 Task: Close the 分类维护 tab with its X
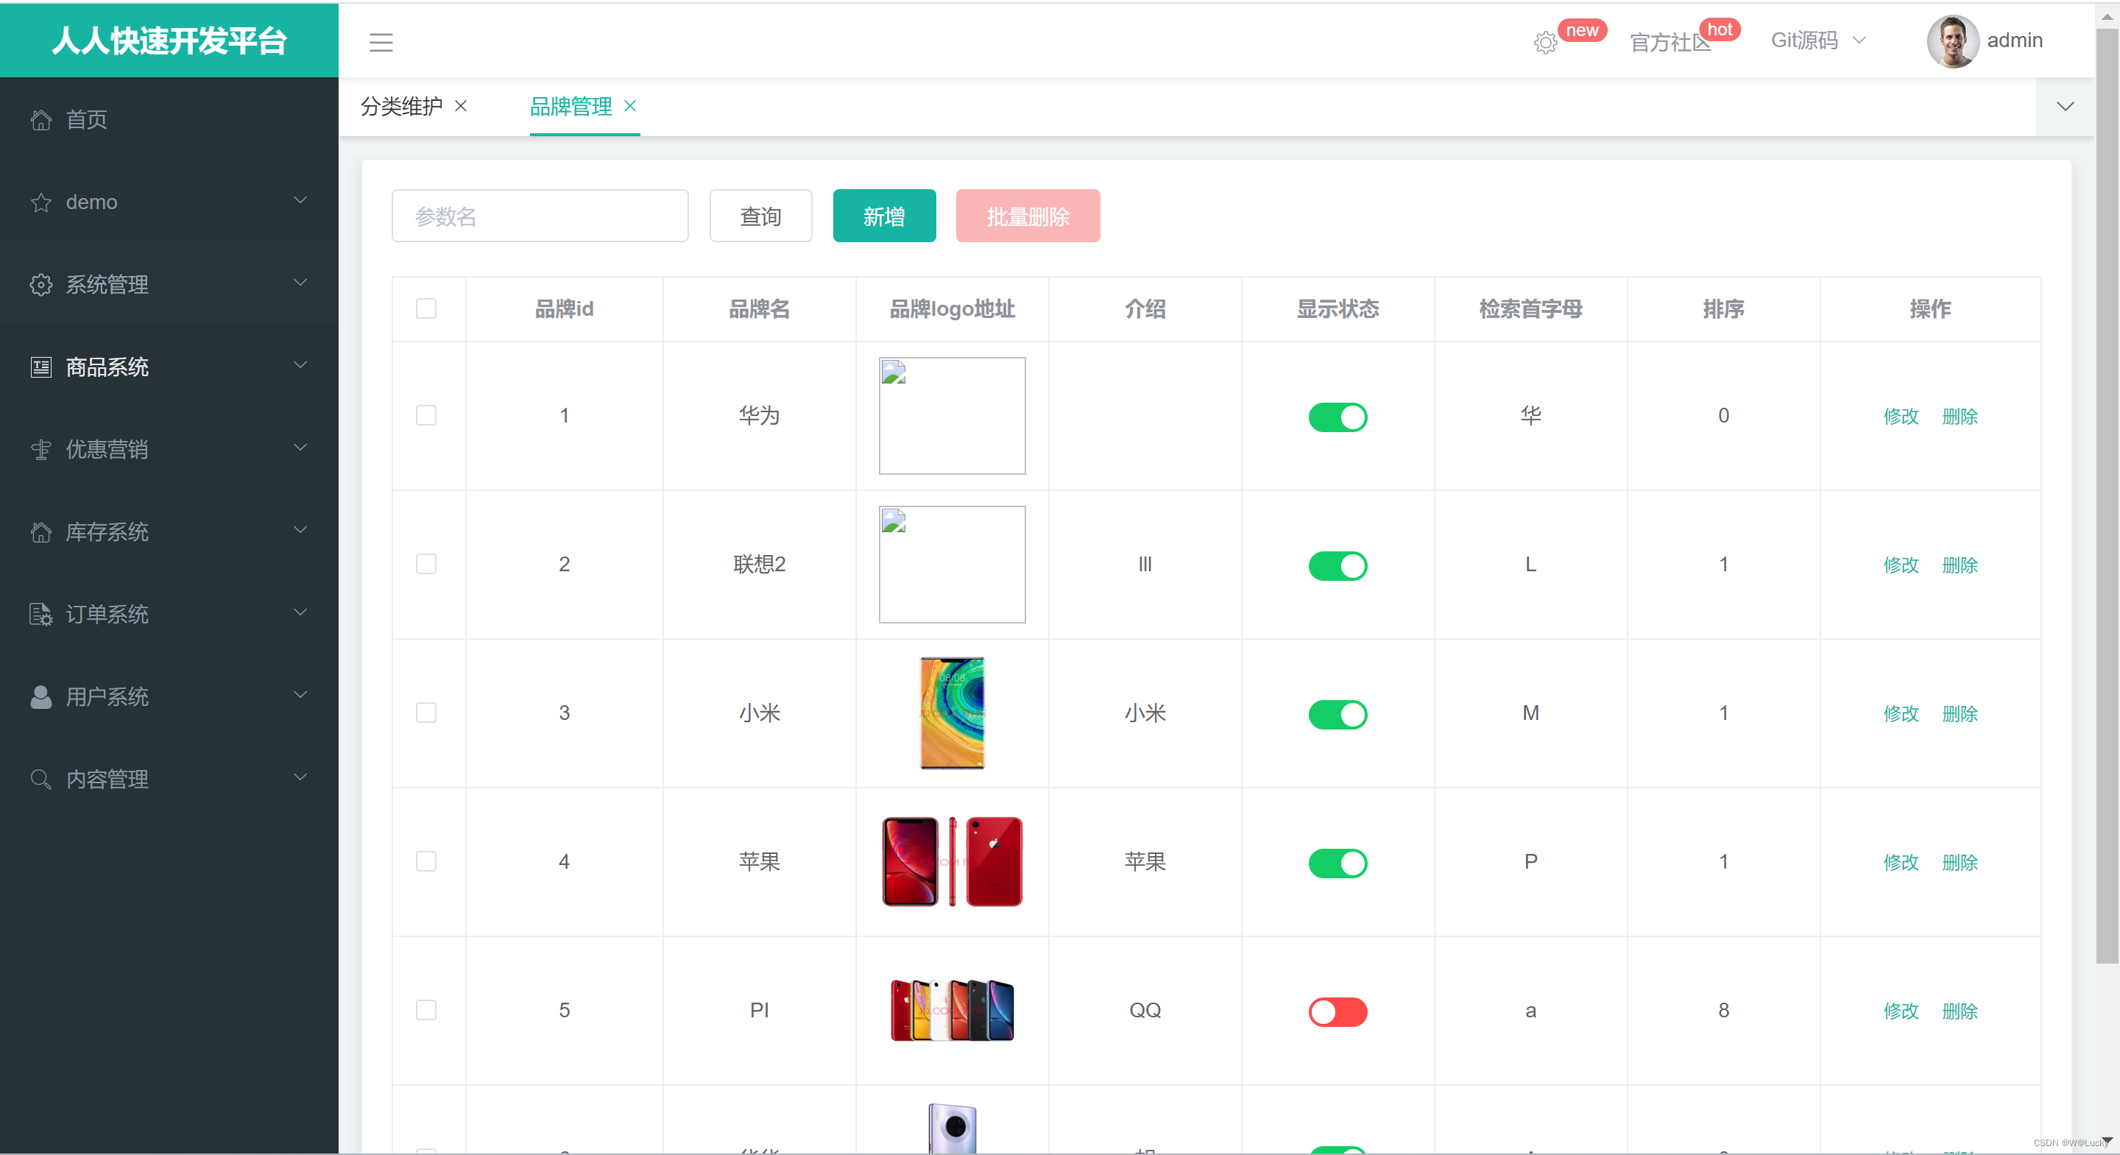461,106
